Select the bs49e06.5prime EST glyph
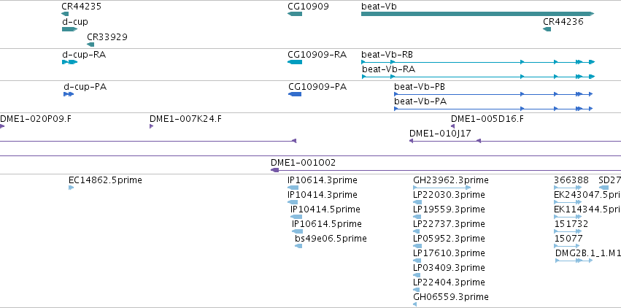This screenshot has height=308, width=621. pyautogui.click(x=298, y=246)
